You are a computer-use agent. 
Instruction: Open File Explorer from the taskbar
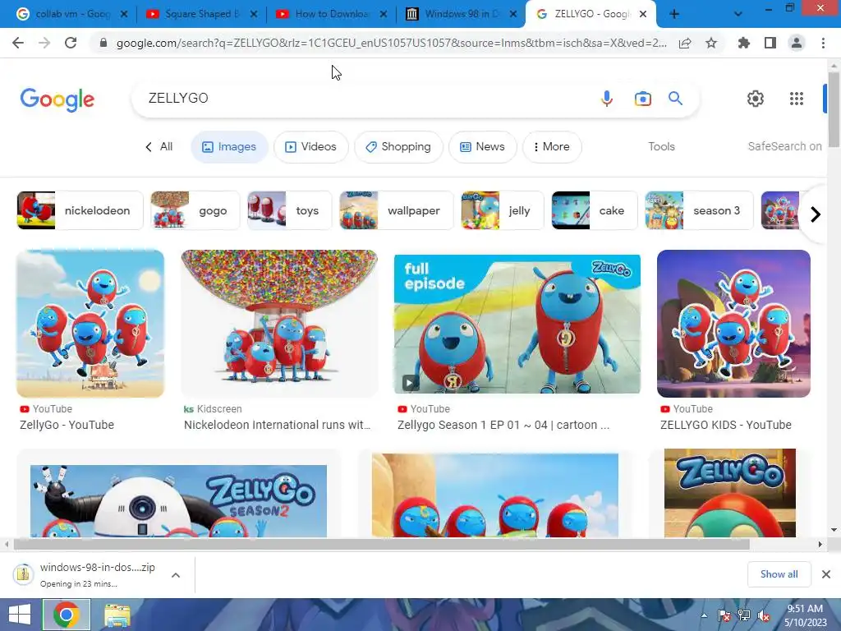117,615
